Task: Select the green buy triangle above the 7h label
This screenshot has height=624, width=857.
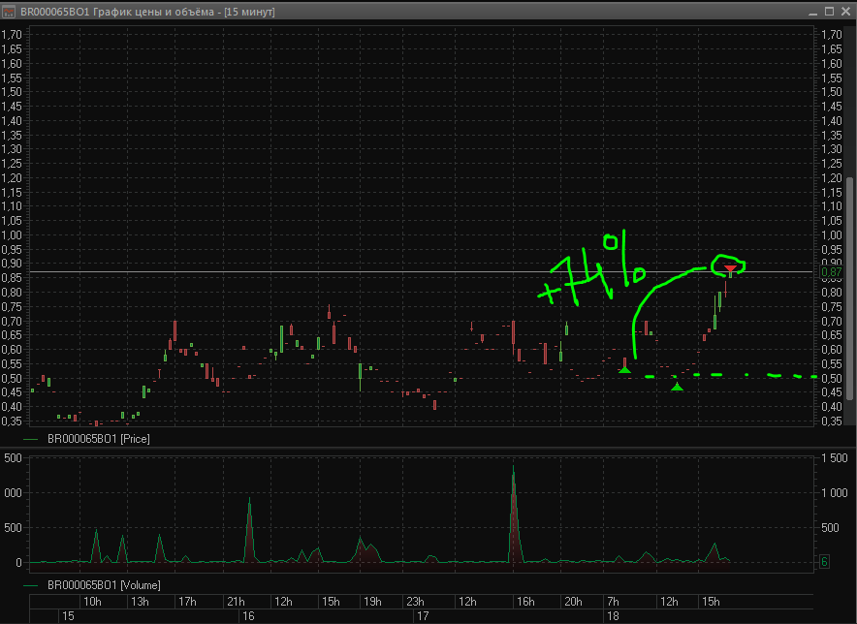Action: coord(624,370)
